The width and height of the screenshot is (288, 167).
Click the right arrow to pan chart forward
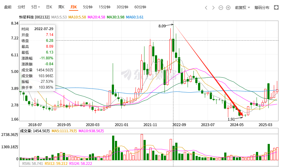(x=213, y=7)
